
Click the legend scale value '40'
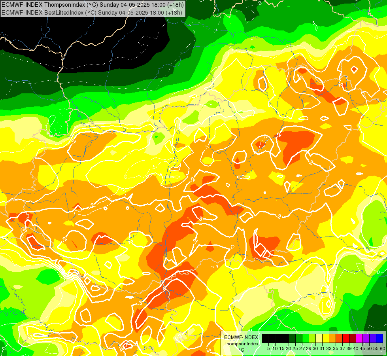pos(356,348)
